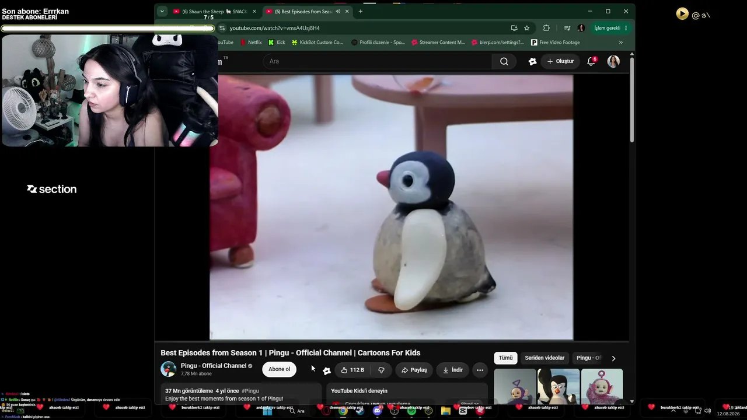This screenshot has height=420, width=747.
Task: Click the YouTube search magnifier button
Action: coord(504,61)
